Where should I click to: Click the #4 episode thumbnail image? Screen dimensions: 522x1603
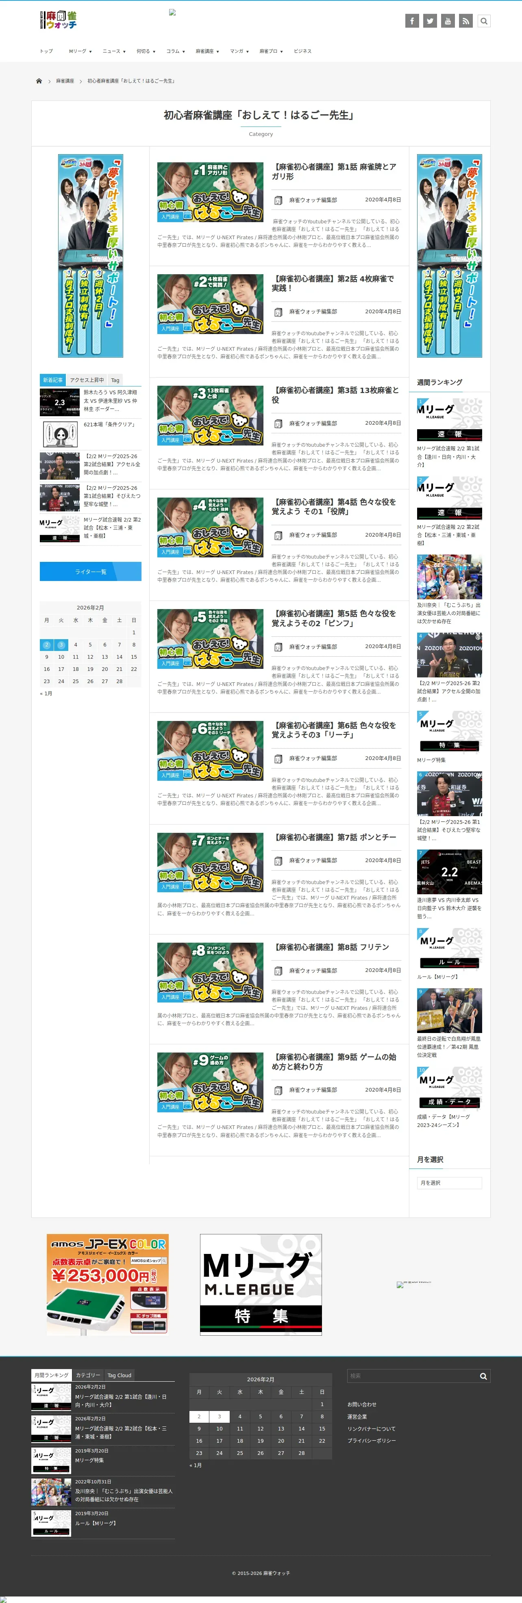click(x=210, y=527)
